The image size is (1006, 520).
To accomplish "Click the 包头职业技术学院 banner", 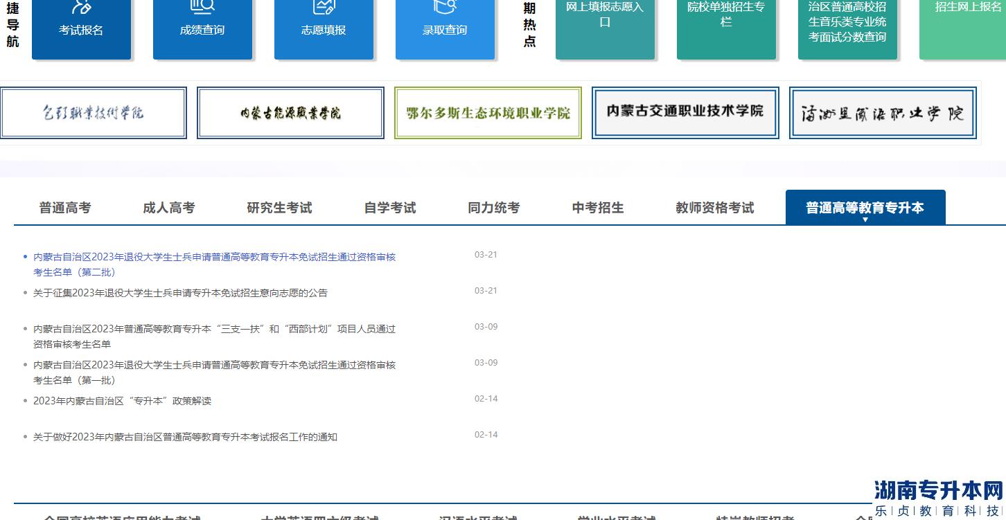I will pyautogui.click(x=93, y=113).
